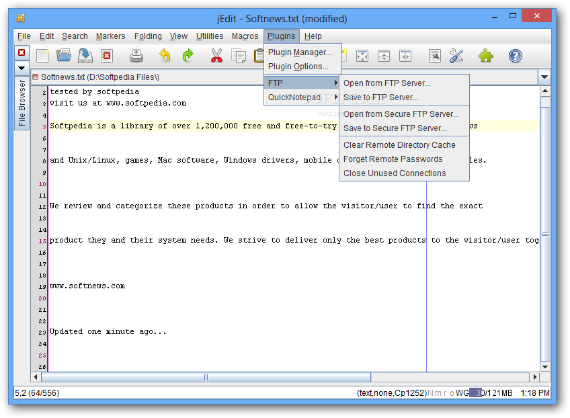Click the Copy toolbar icon
The height and width of the screenshot is (418, 570).
point(239,56)
